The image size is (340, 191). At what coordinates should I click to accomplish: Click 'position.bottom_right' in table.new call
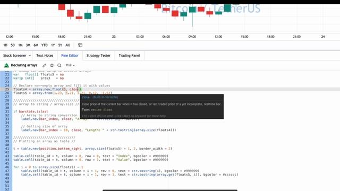[x=61, y=149]
